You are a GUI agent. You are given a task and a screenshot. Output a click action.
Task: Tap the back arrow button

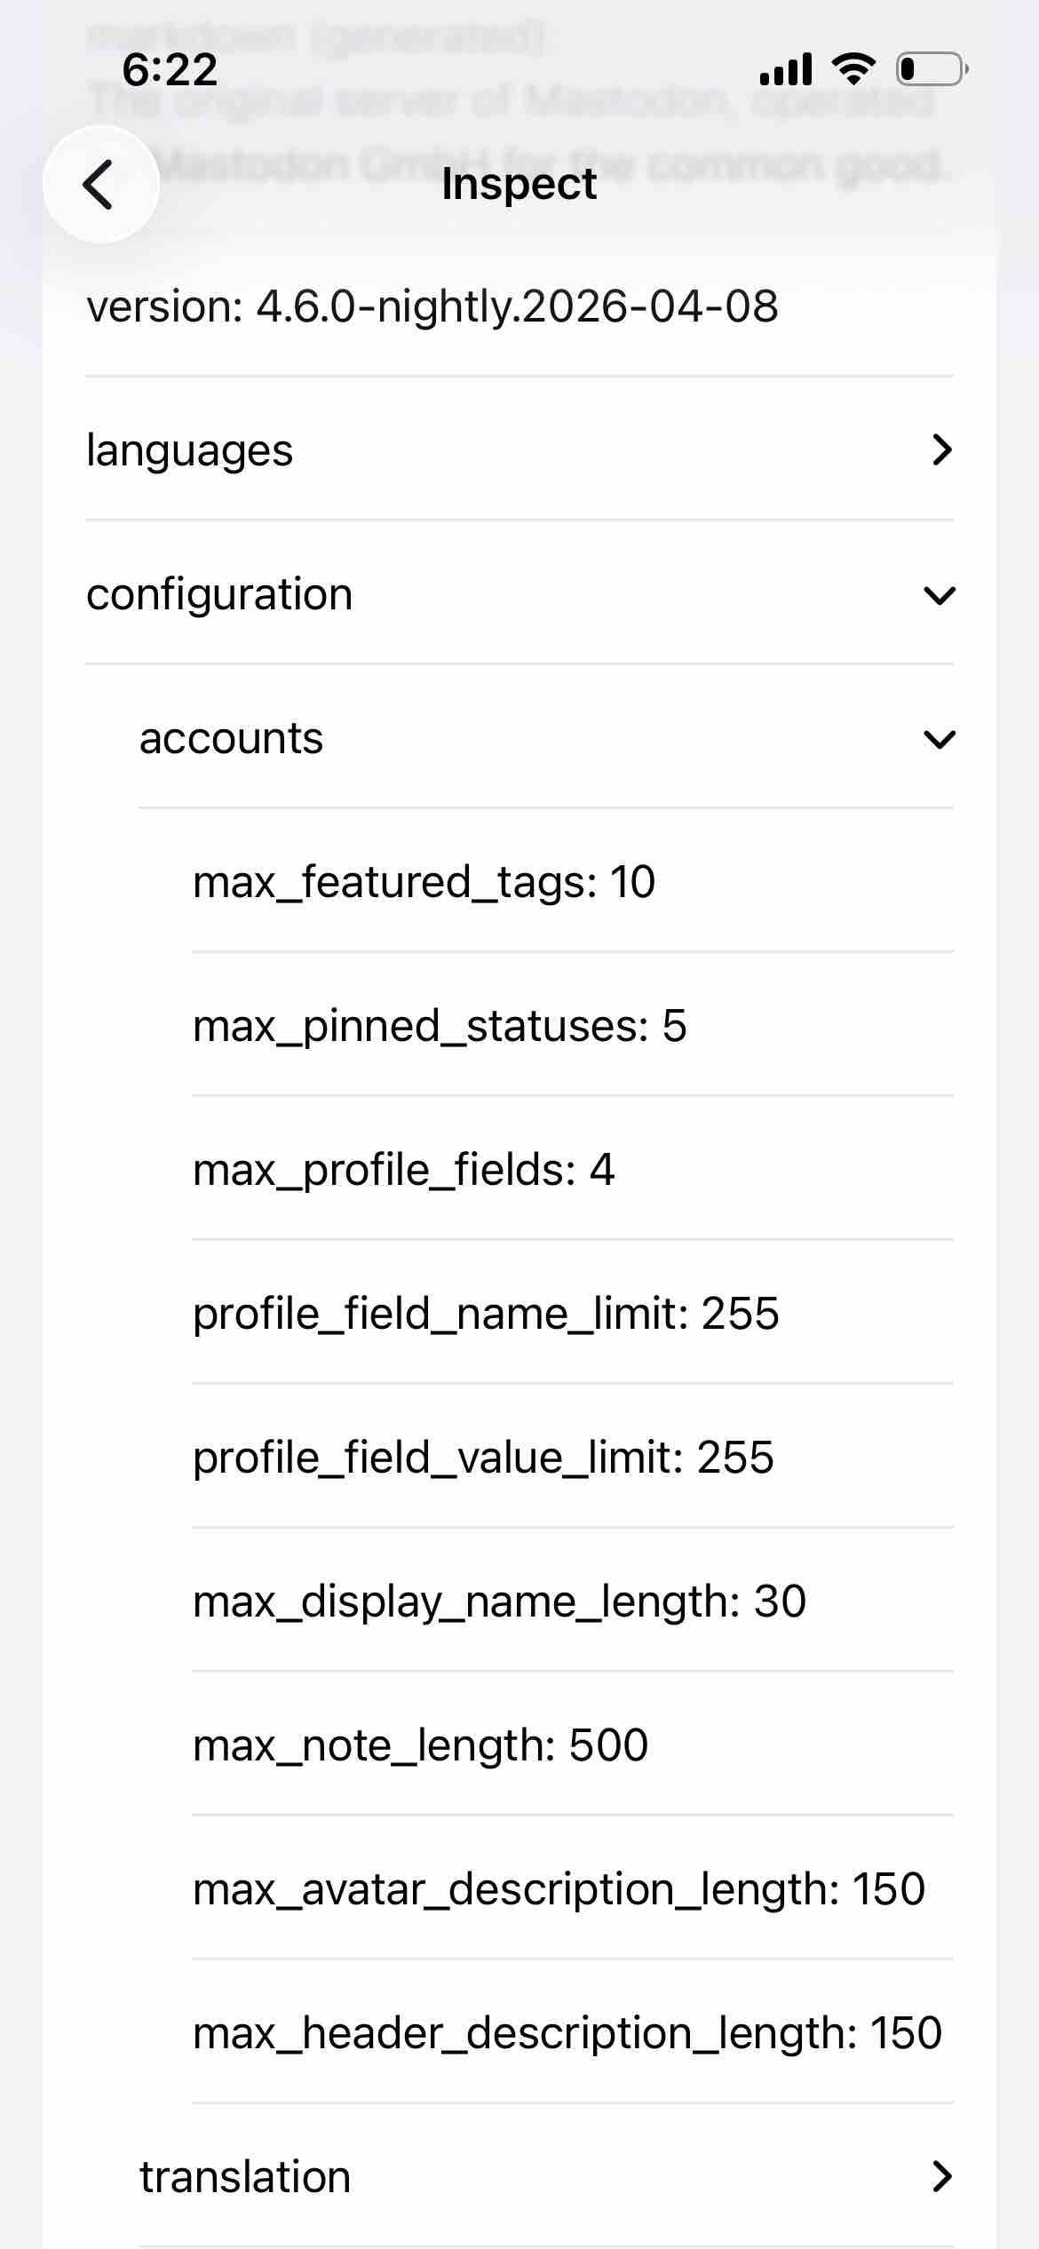click(x=100, y=185)
